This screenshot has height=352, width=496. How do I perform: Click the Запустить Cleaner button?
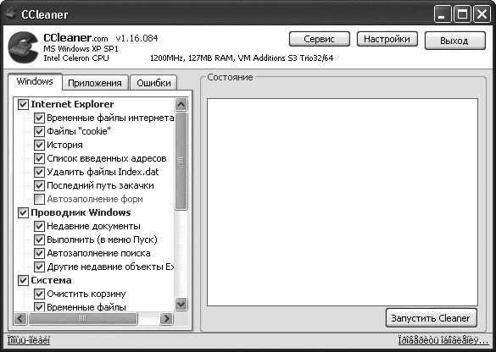click(x=431, y=318)
